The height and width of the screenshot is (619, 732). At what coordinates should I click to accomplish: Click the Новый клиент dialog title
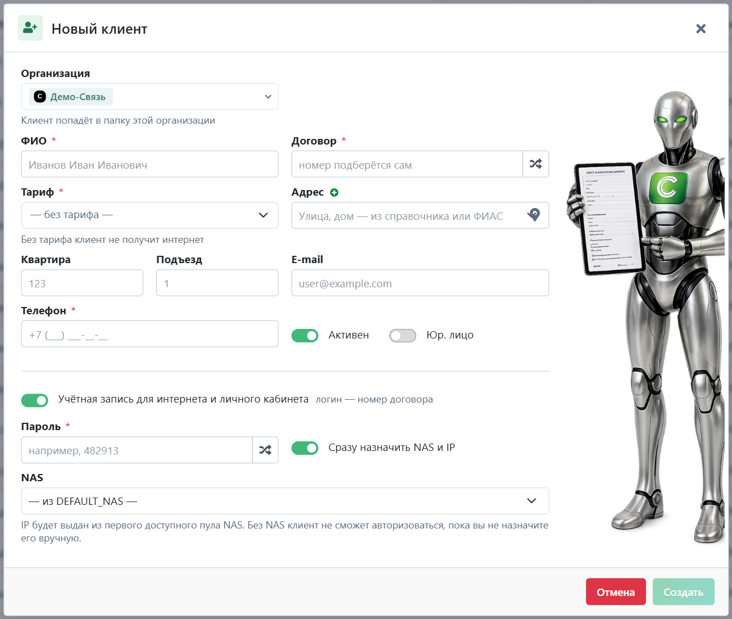pos(100,29)
